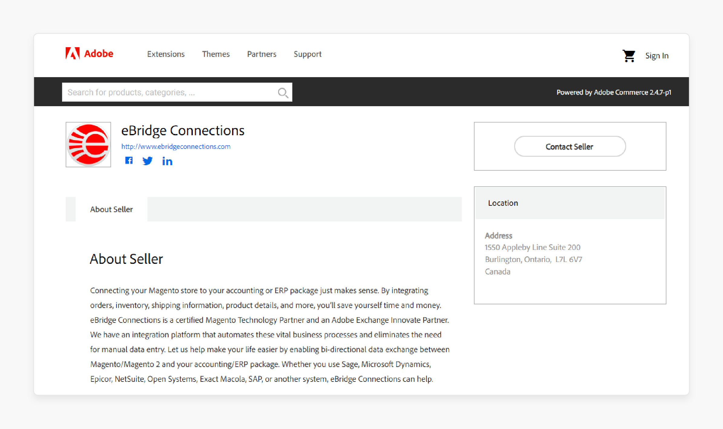723x429 pixels.
Task: Click the search magnifier icon
Action: coord(283,93)
